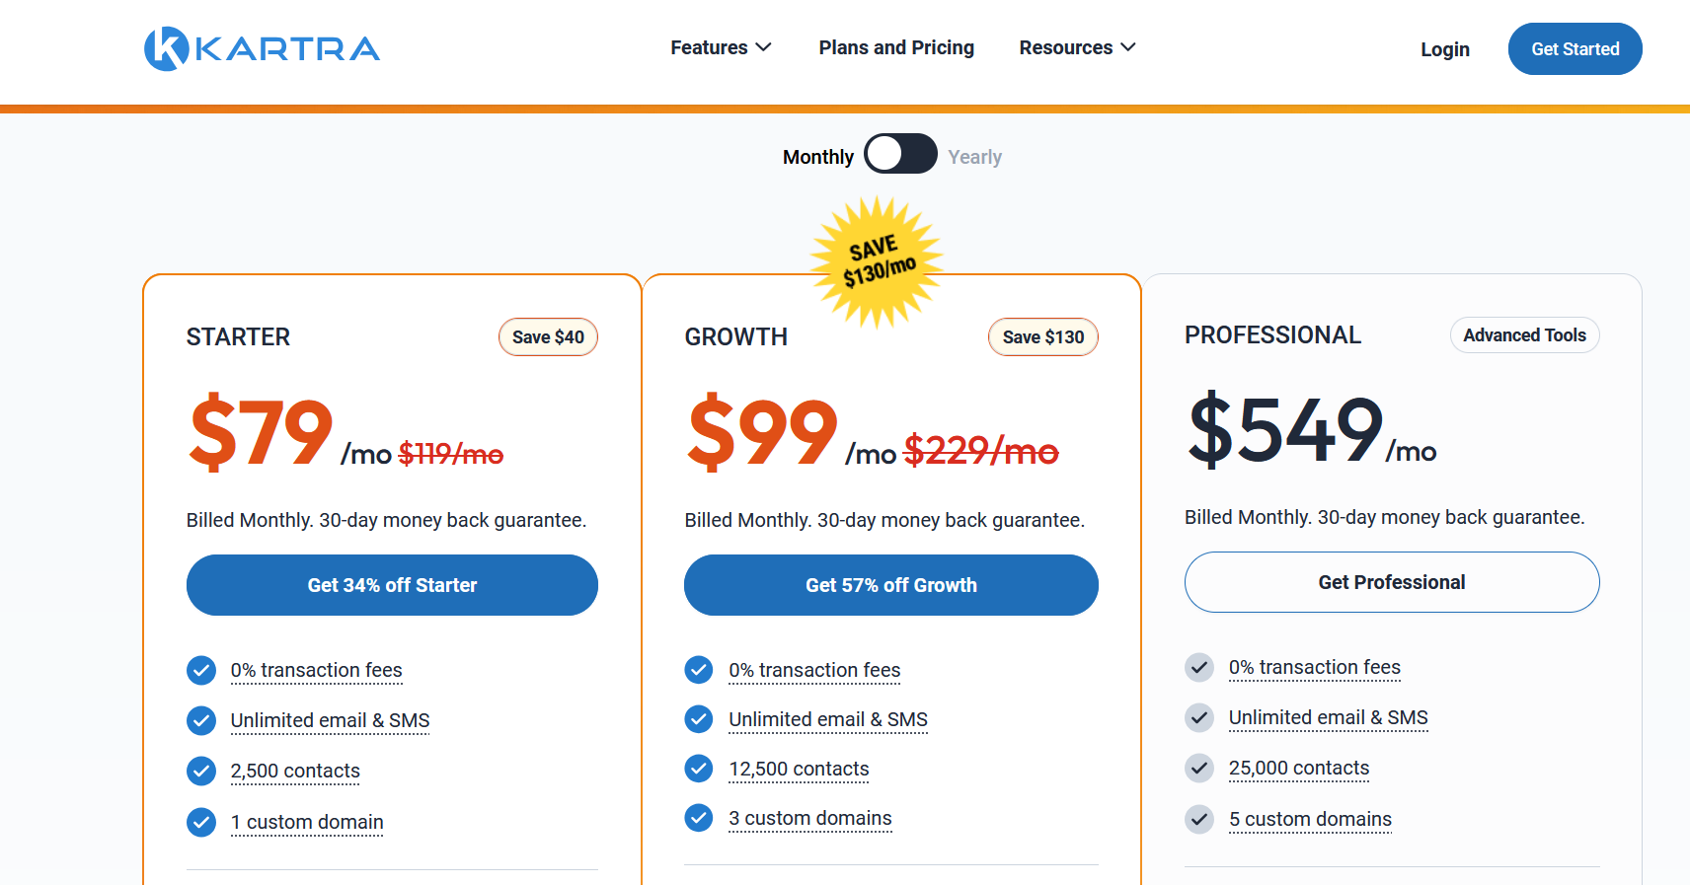Select the Monthly billing label
Viewport: 1690px width, 885px height.
(818, 157)
